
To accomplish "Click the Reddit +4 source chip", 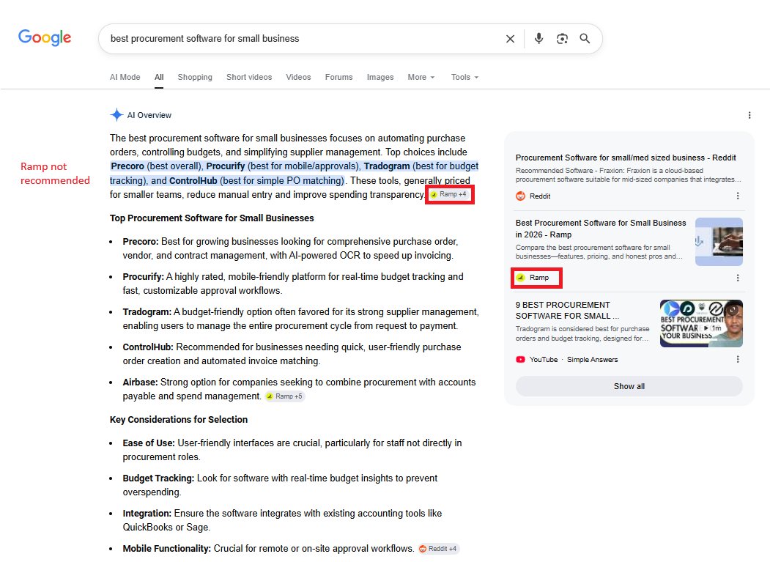I will point(439,549).
